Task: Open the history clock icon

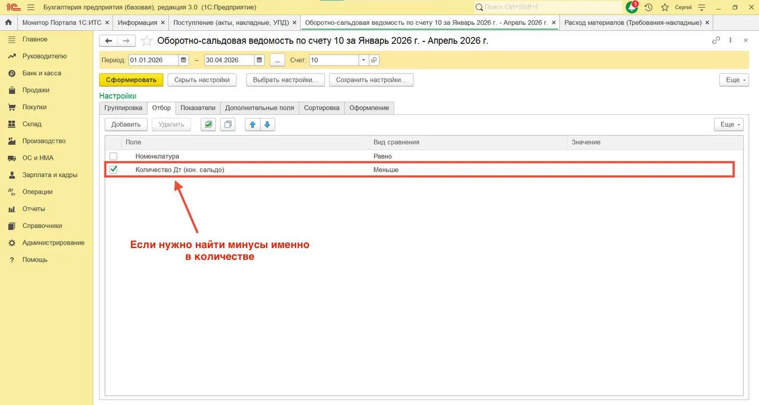Action: click(x=649, y=7)
